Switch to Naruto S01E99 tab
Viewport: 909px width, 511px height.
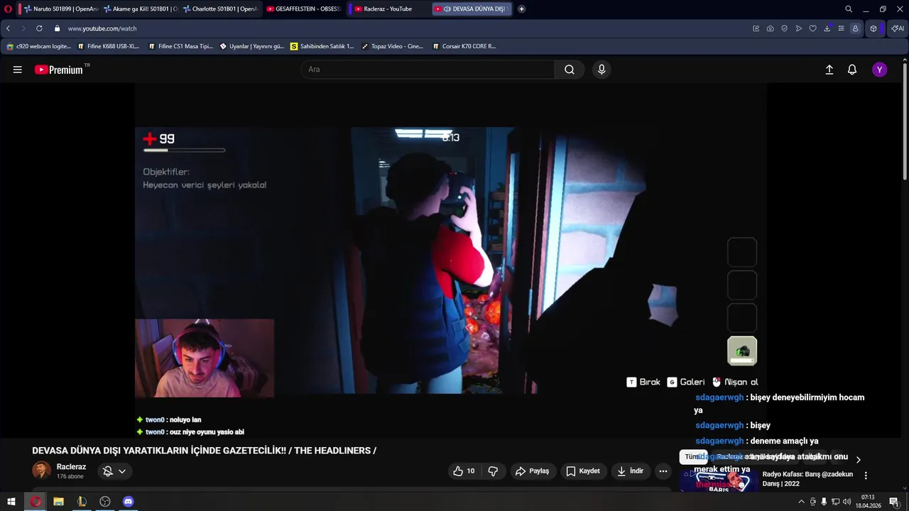[x=60, y=9]
